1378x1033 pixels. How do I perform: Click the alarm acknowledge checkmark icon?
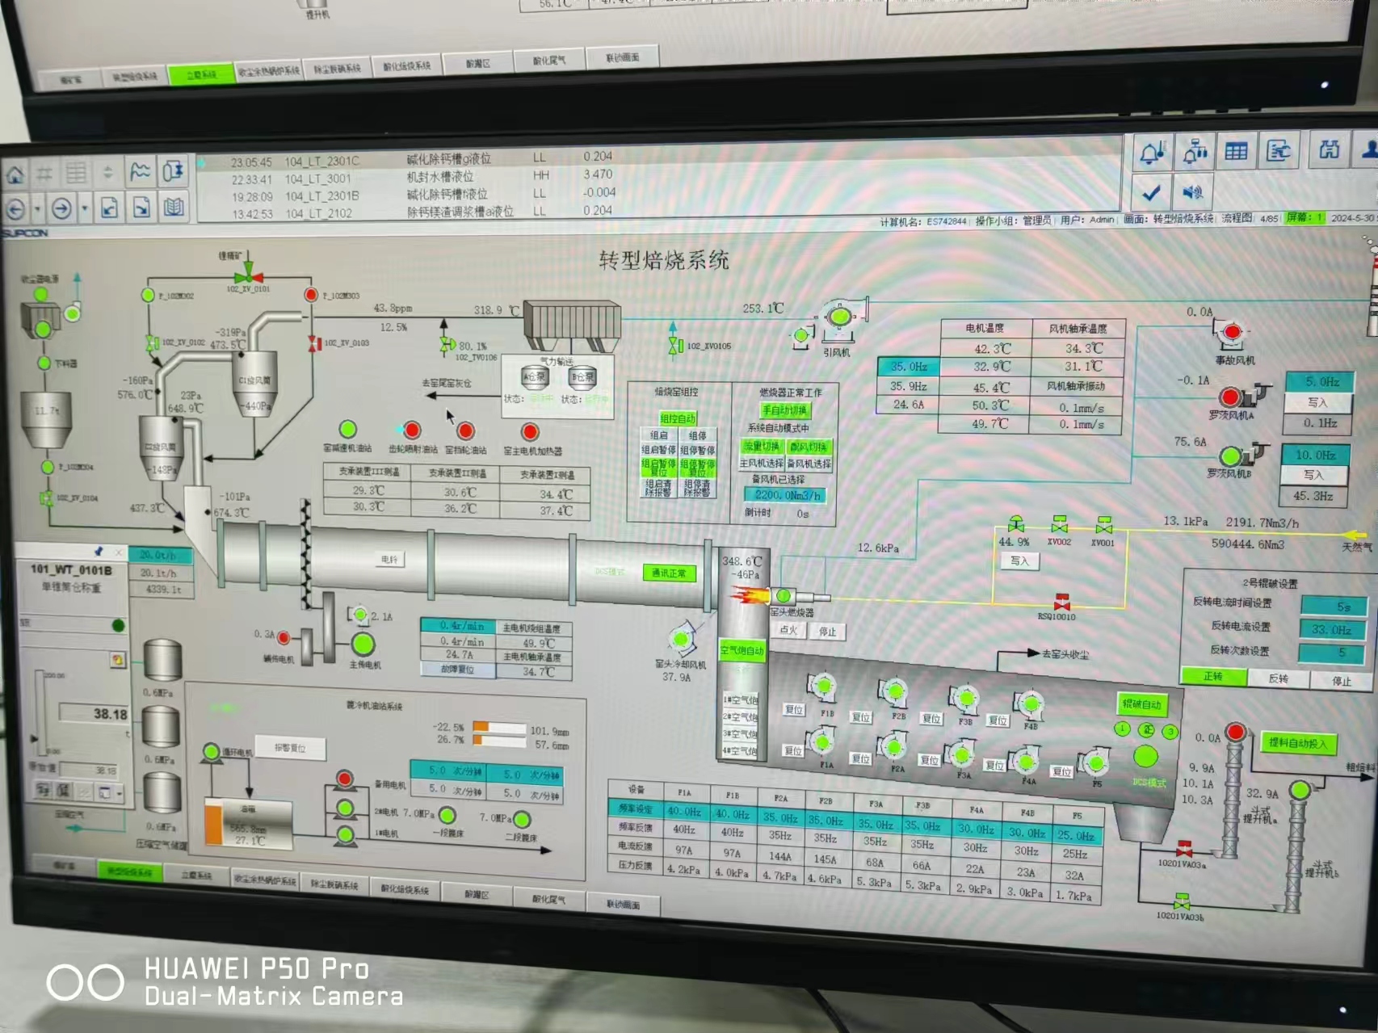1151,192
